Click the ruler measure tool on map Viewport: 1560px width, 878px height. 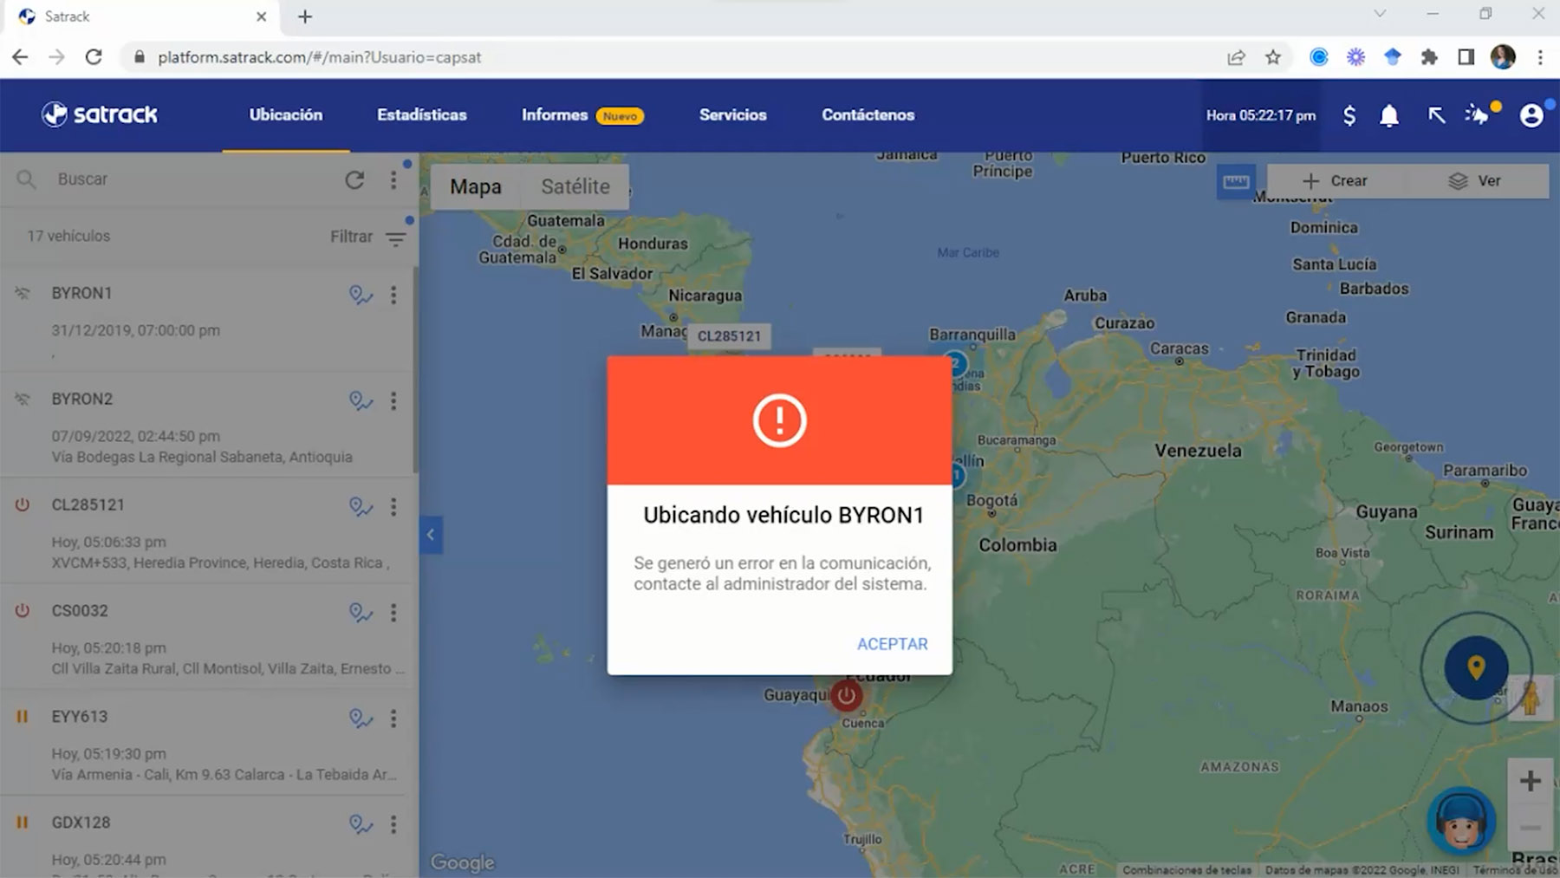tap(1235, 181)
